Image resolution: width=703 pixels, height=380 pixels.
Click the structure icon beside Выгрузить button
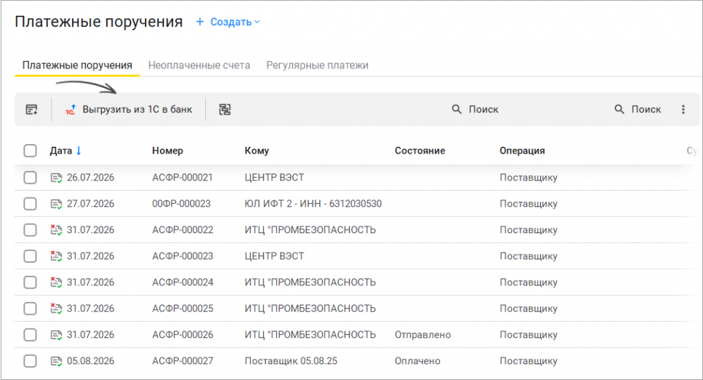224,109
